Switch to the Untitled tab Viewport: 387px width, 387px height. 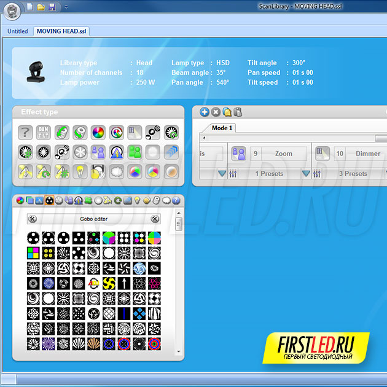(x=18, y=31)
